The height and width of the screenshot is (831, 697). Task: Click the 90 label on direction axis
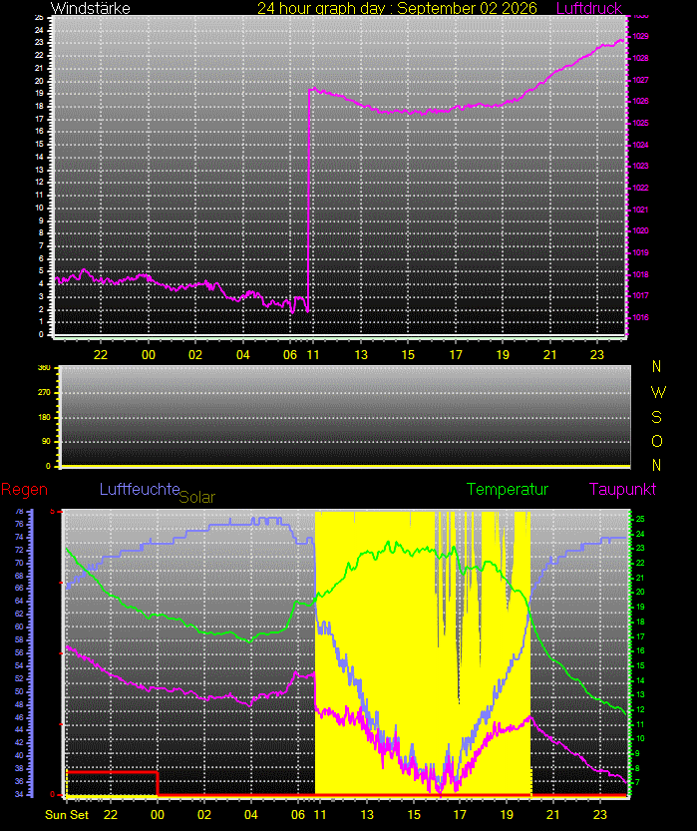pos(46,442)
